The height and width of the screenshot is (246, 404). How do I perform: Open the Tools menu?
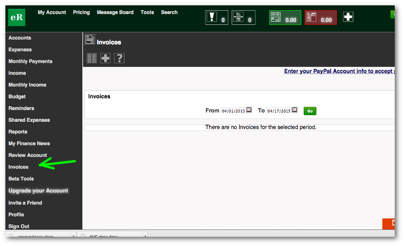coord(147,12)
